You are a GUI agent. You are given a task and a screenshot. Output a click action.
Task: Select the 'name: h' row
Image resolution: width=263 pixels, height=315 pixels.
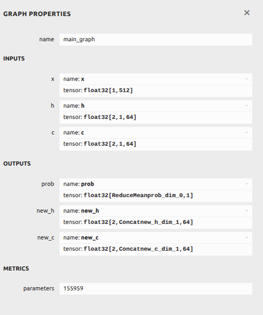156,106
